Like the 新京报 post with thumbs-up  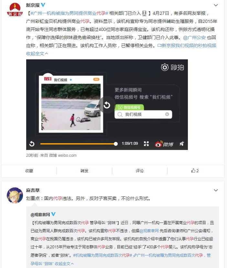[195, 171]
